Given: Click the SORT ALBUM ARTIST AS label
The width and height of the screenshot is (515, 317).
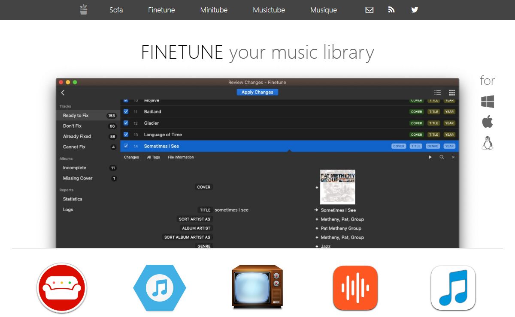Looking at the screenshot, I should 187,237.
